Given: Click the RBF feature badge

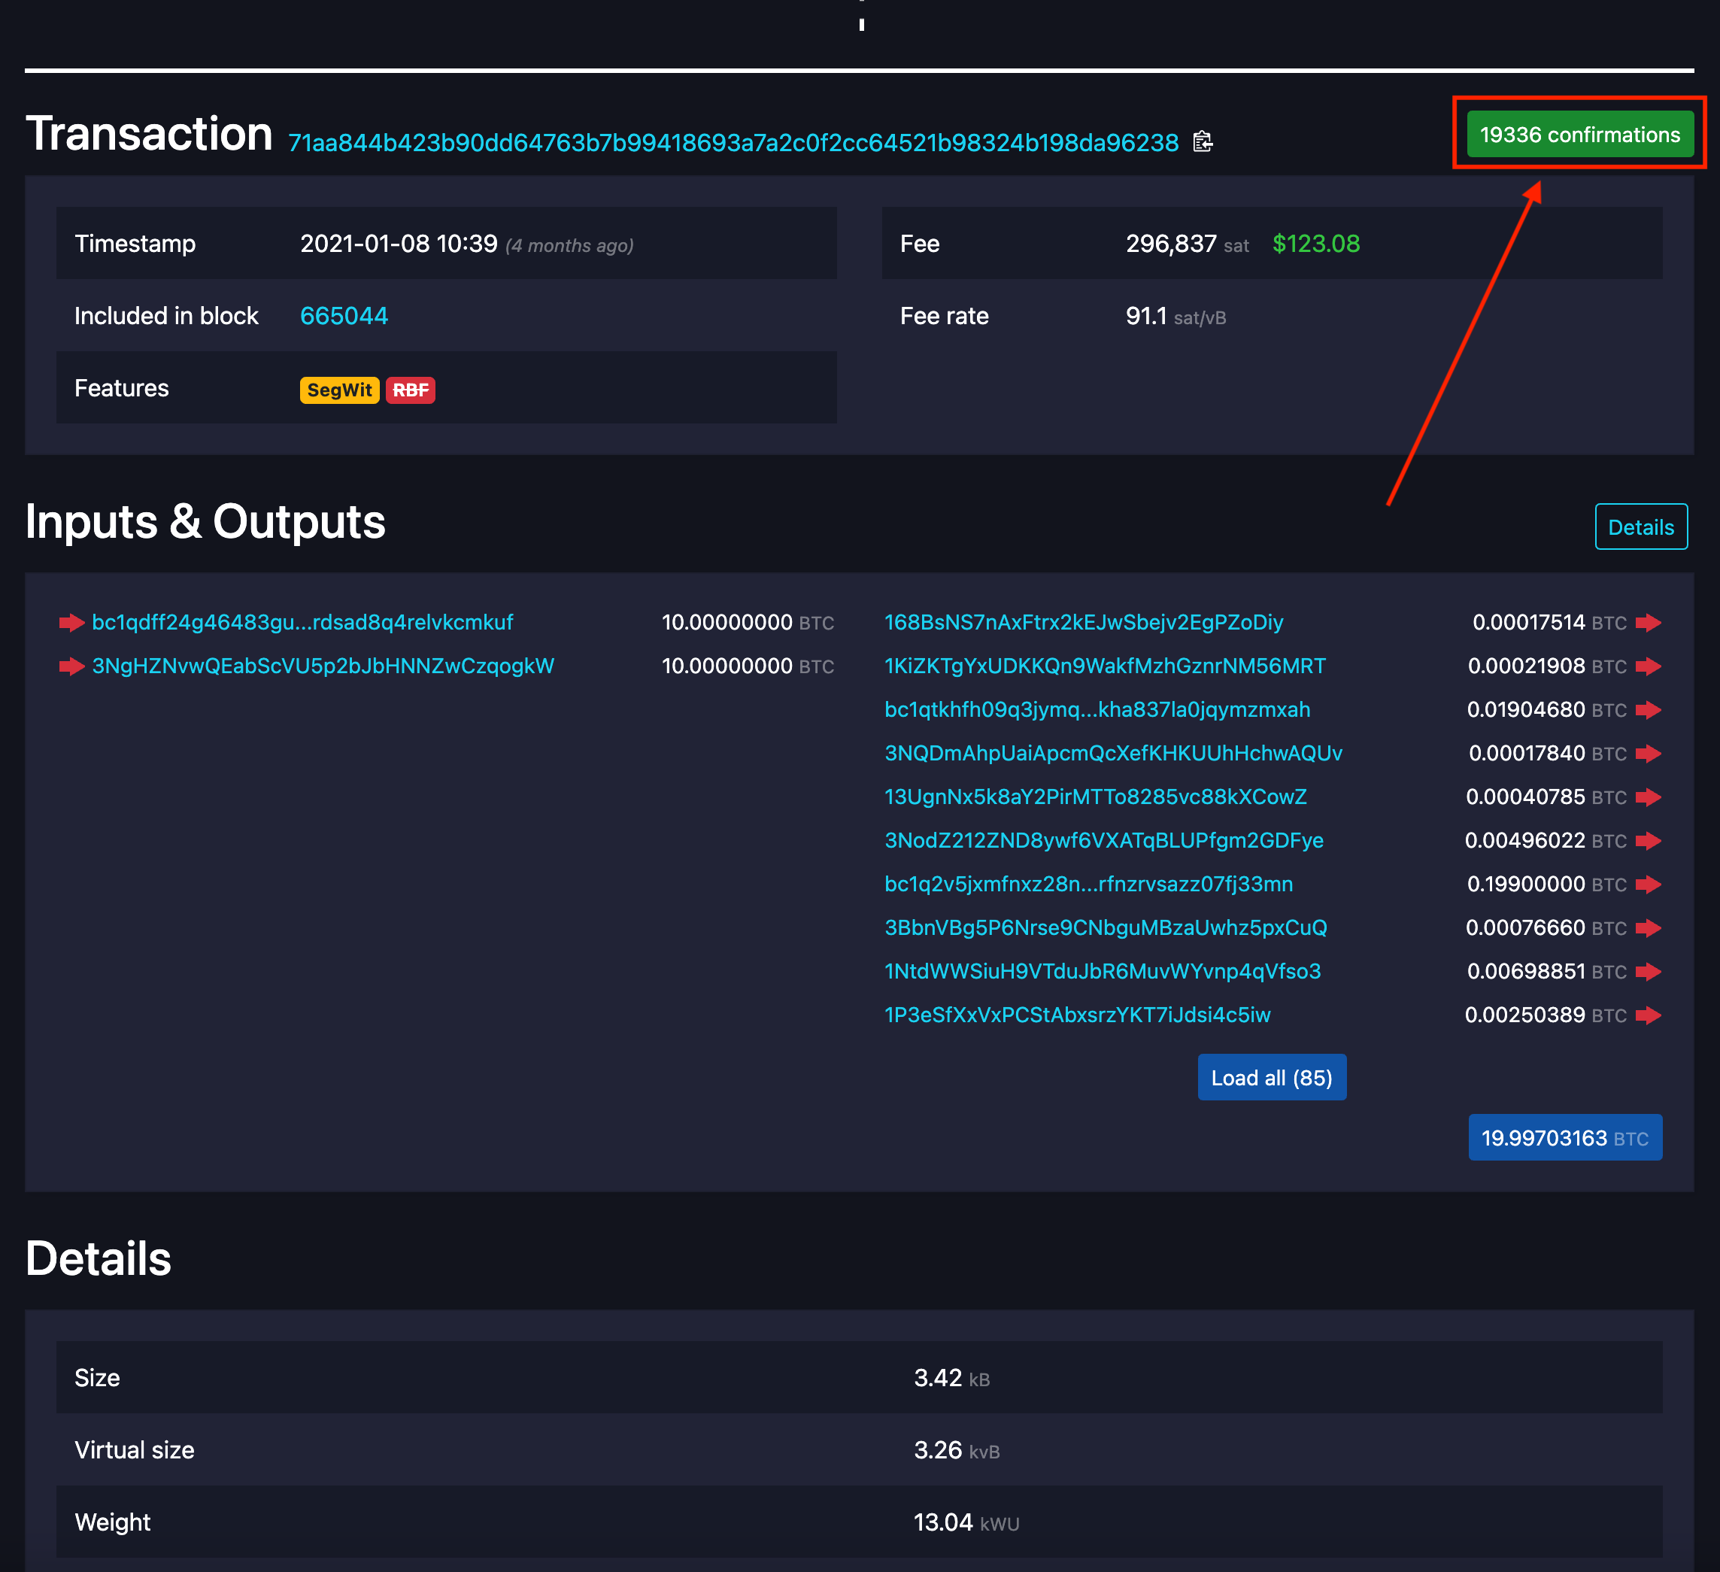Looking at the screenshot, I should click(x=411, y=390).
